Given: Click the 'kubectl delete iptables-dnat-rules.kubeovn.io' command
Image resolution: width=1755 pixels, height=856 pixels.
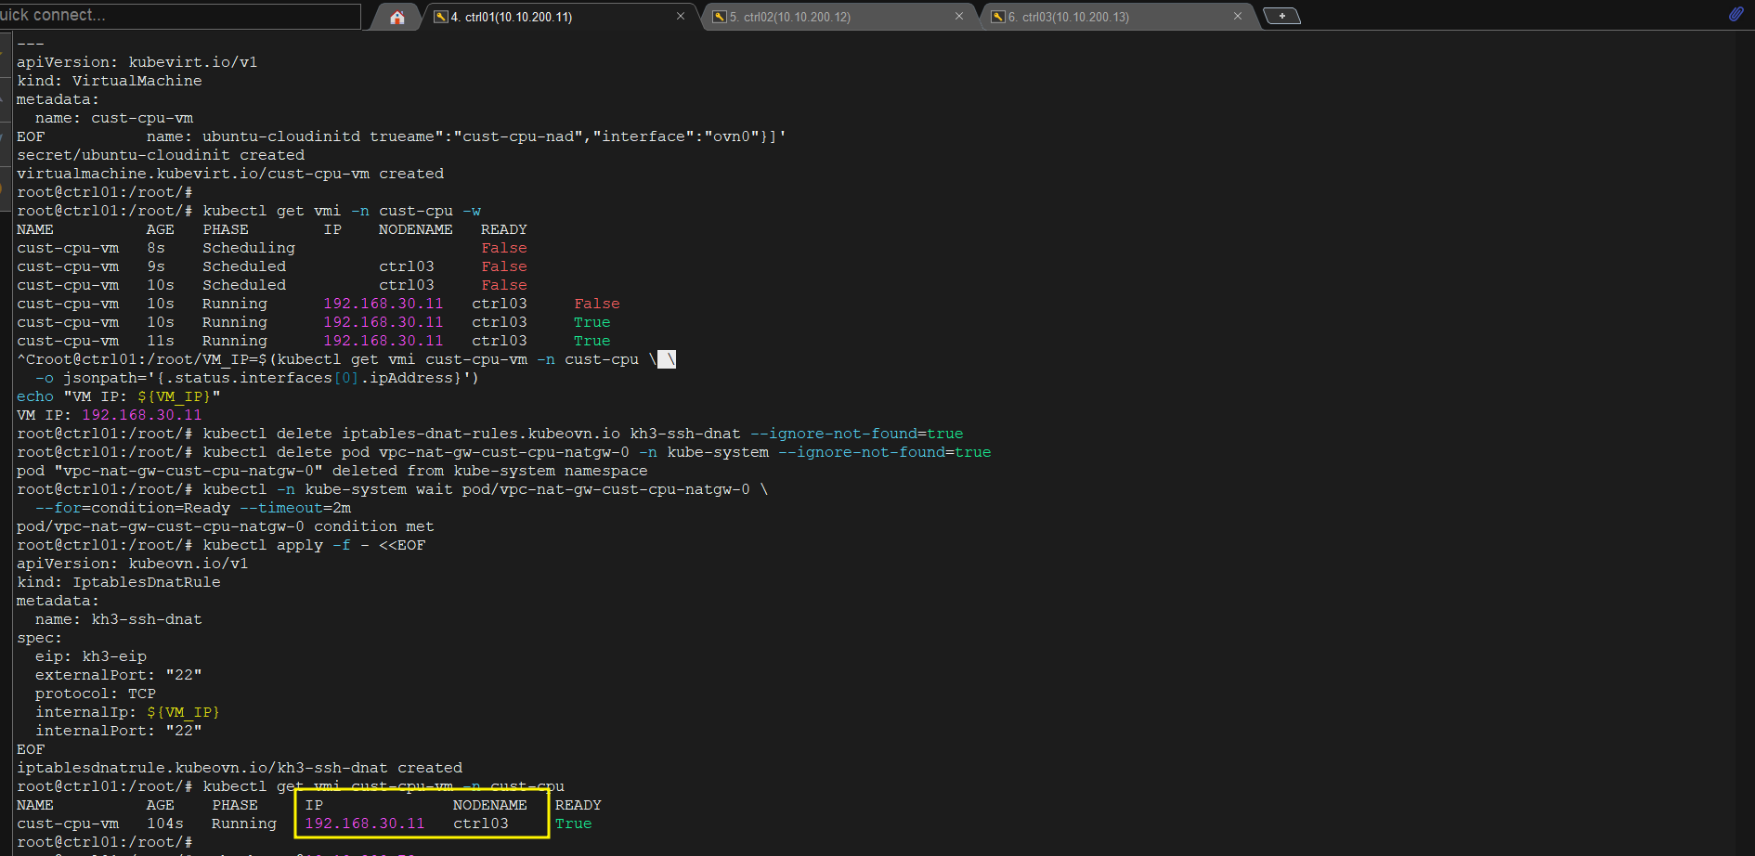Looking at the screenshot, I should tap(583, 434).
